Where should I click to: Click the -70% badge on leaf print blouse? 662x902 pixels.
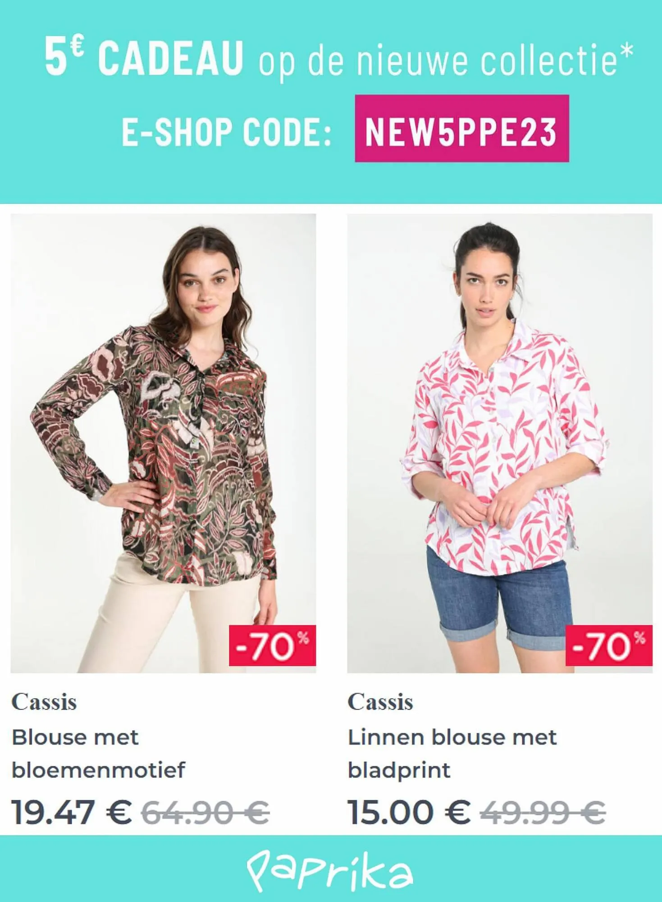point(609,645)
